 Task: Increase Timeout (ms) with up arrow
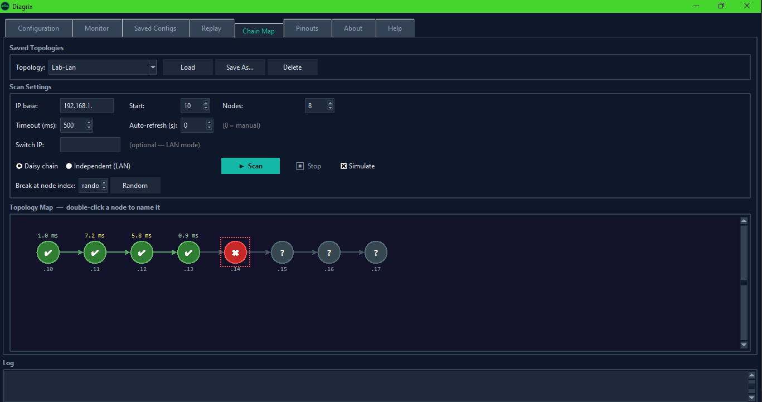tap(89, 122)
